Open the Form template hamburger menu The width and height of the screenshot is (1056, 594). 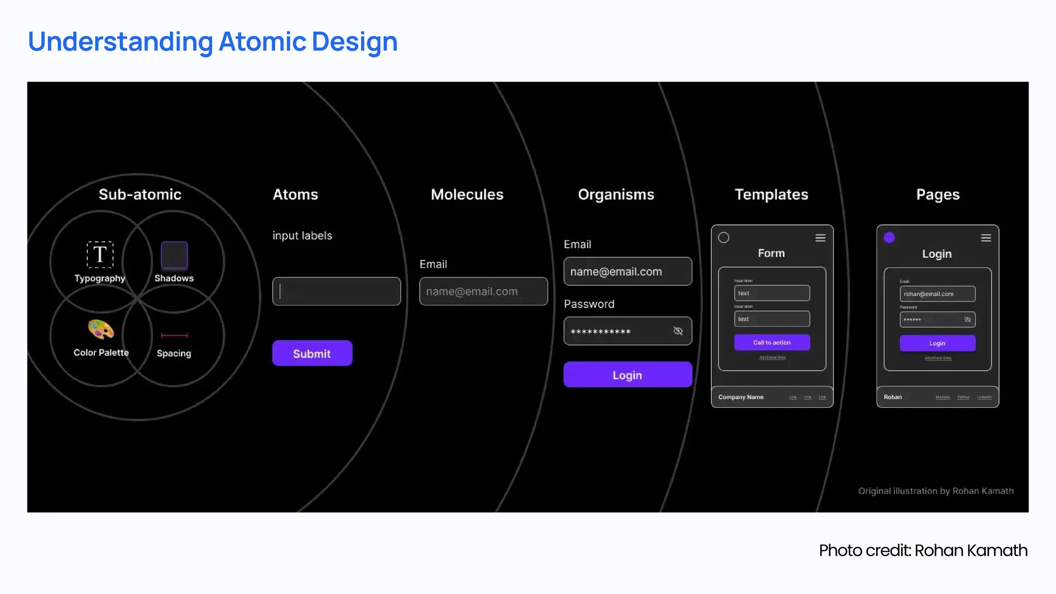tap(820, 238)
